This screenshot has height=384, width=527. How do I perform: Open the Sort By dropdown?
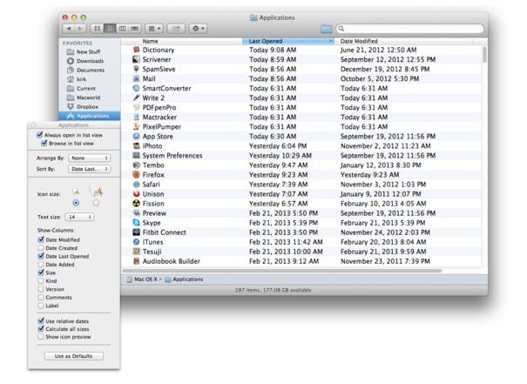[90, 169]
